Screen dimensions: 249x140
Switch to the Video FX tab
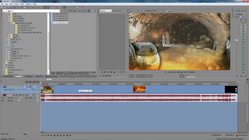tap(39, 76)
